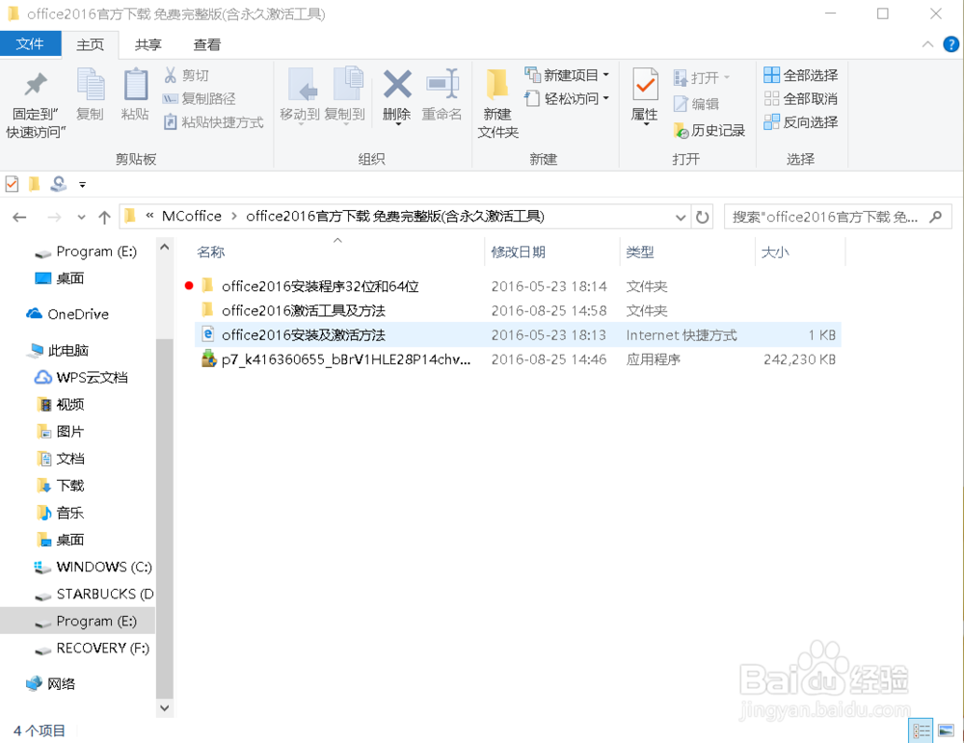
Task: Click Edit (编辑) in Open group
Action: [696, 104]
